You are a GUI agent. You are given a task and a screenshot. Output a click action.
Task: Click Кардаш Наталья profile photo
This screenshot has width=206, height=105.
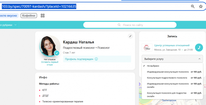[50, 46]
